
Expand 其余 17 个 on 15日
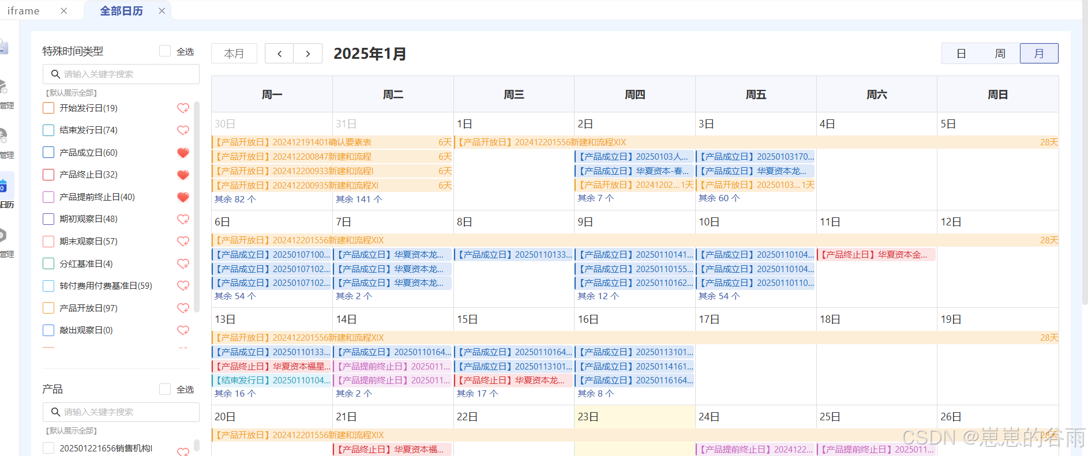pos(478,393)
